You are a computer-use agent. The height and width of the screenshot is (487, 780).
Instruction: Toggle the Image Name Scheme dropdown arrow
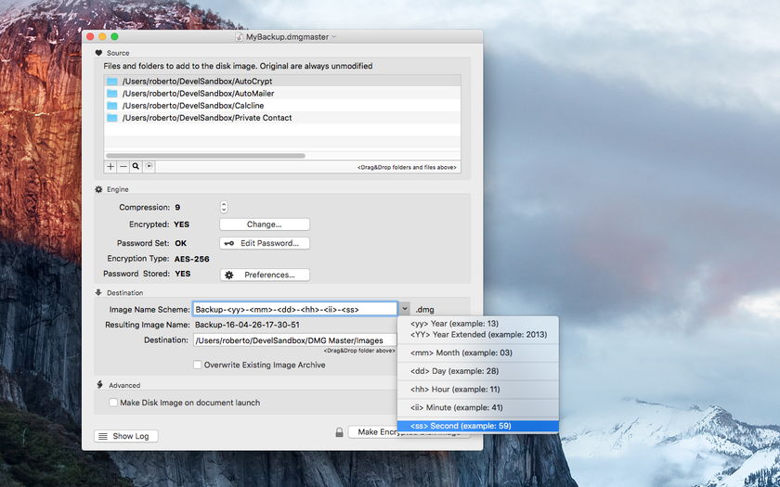(x=405, y=309)
